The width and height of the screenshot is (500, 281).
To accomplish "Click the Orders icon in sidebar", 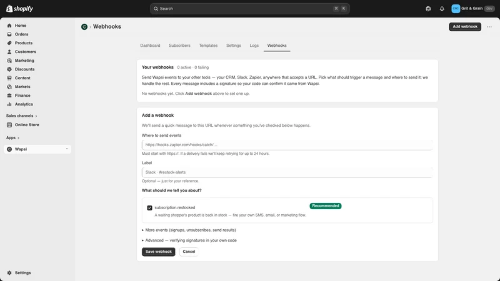I will (9, 34).
